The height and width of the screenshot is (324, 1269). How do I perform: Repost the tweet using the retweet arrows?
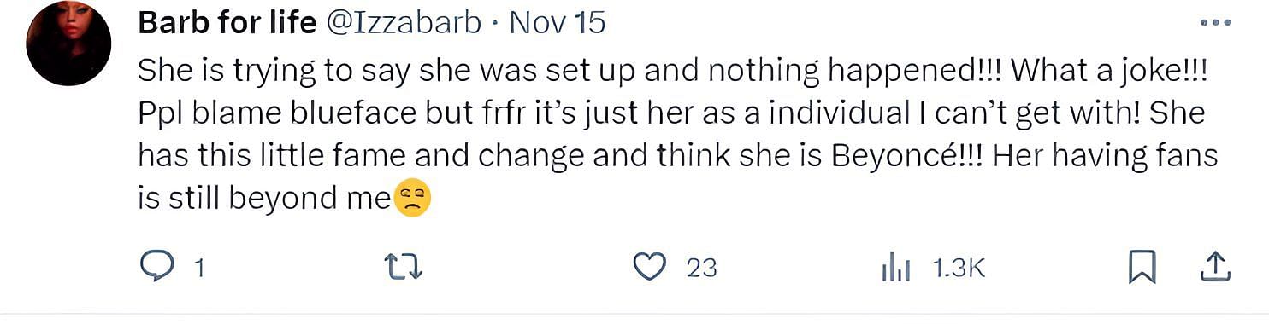tap(404, 268)
